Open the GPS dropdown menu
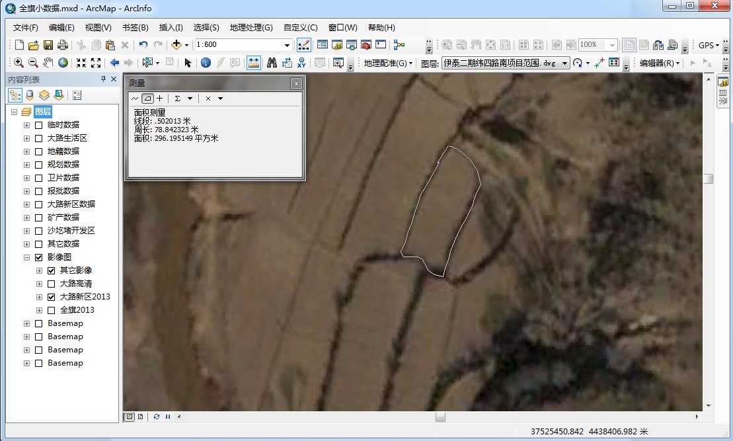 coord(709,46)
